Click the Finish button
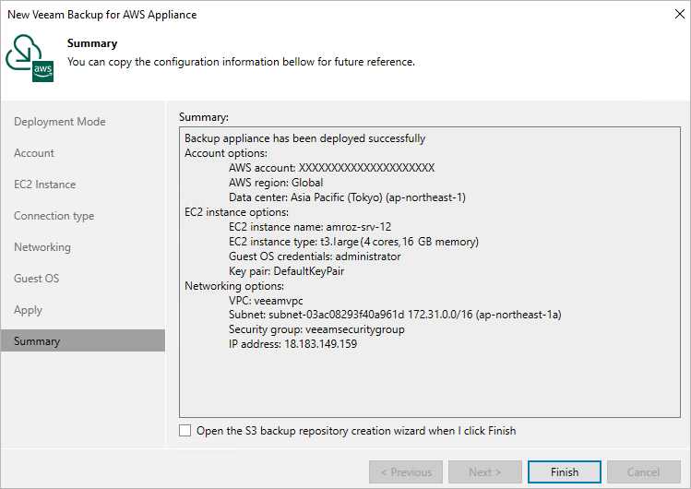Image resolution: width=691 pixels, height=489 pixels. 564,471
